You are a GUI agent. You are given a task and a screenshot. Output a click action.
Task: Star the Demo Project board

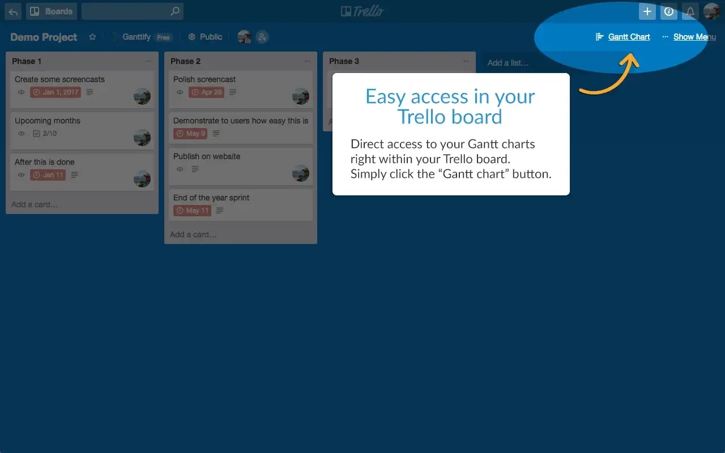[92, 36]
